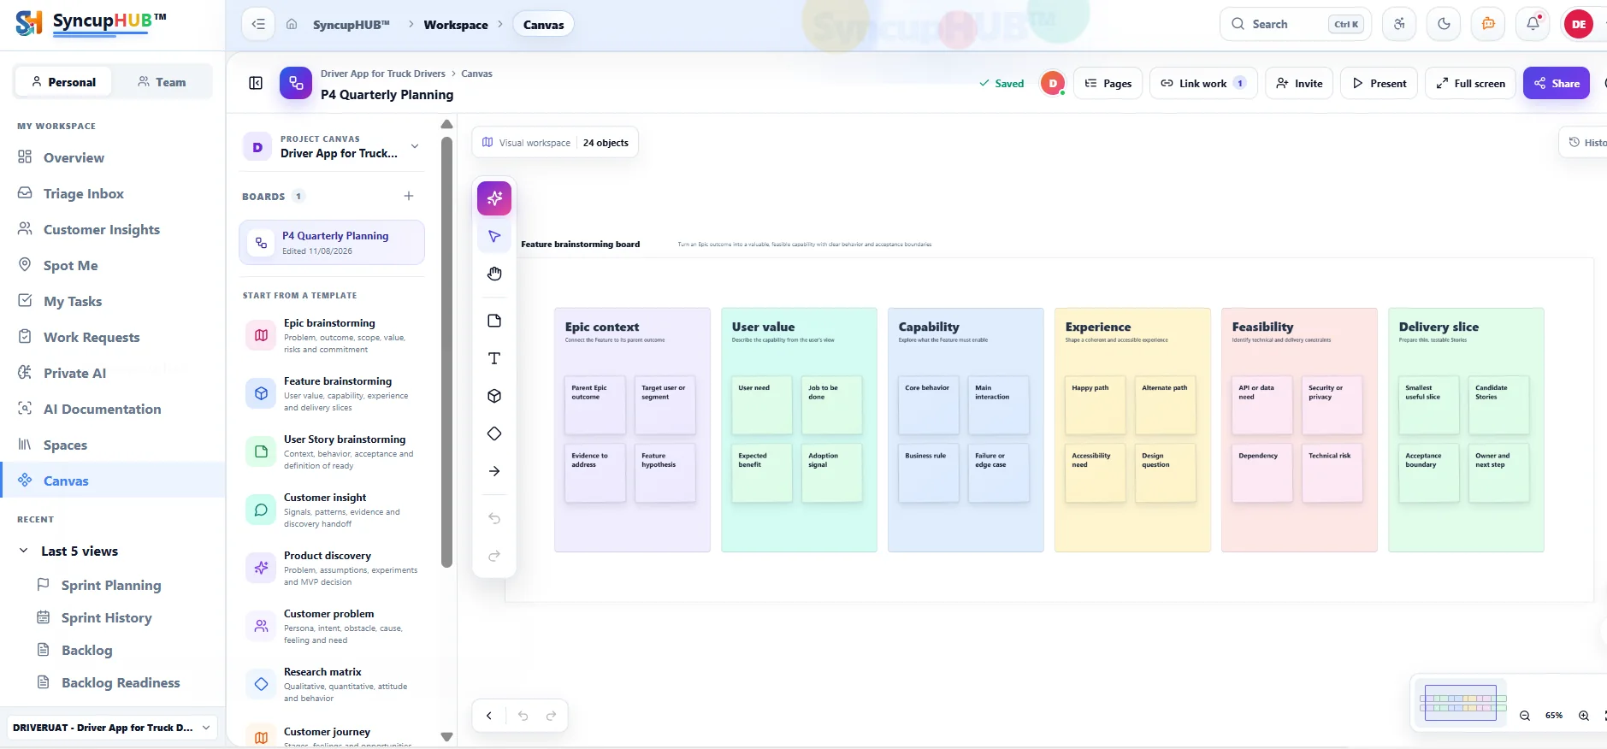1607x749 pixels.
Task: Click the templates panel scrollbar
Action: 446,352
